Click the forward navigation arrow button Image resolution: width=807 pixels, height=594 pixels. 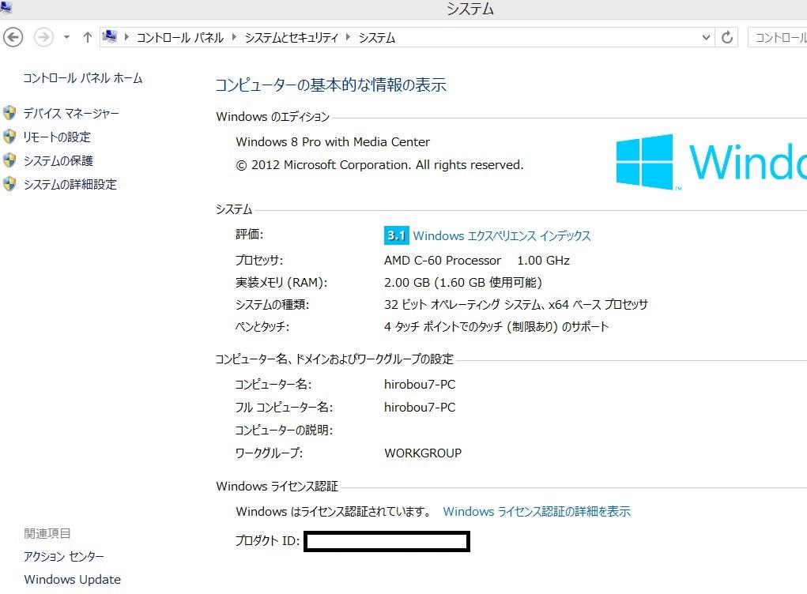(43, 37)
